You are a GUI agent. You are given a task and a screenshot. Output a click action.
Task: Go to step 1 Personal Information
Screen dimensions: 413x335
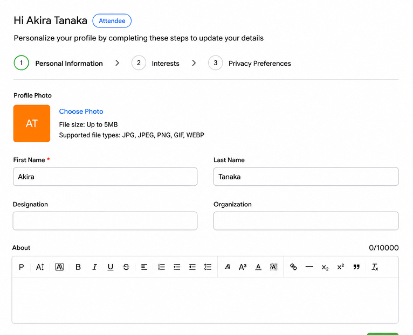coord(58,63)
